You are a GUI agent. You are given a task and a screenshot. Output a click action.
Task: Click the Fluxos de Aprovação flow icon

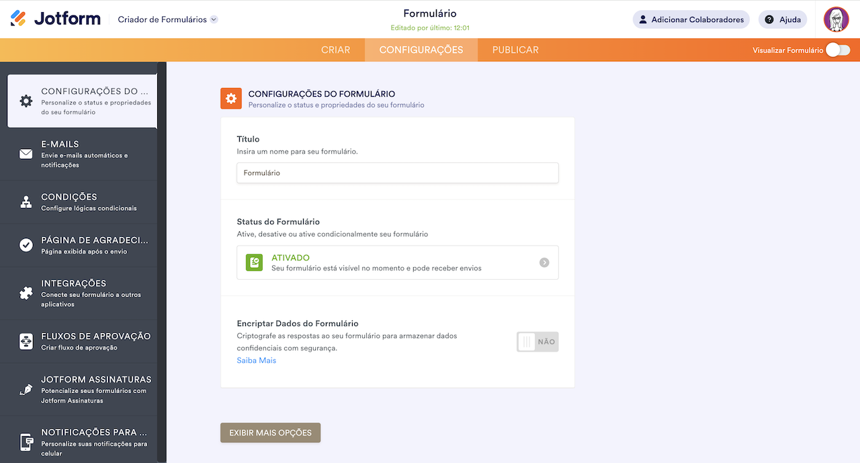(x=26, y=341)
